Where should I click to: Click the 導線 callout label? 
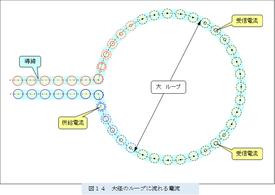click(x=30, y=61)
